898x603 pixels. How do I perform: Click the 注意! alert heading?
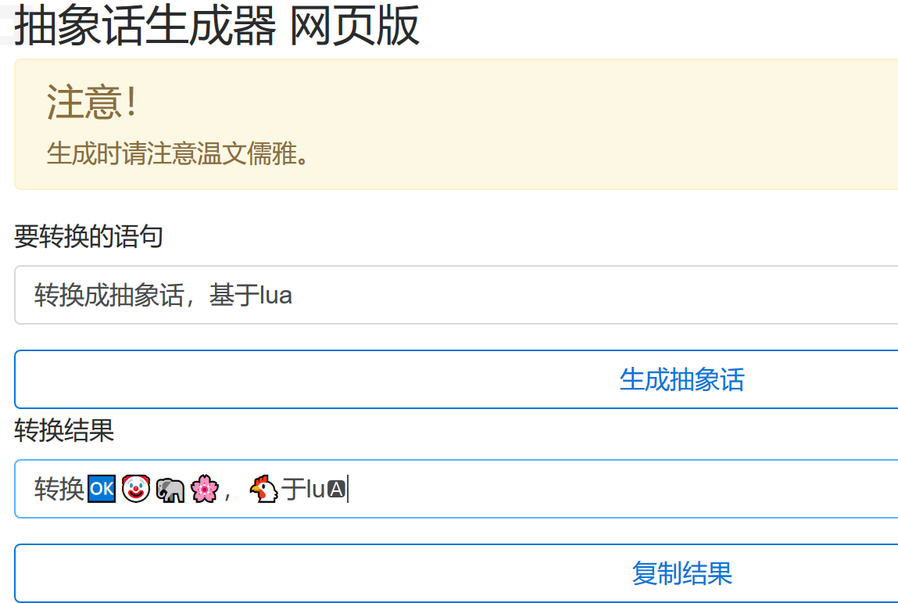pos(92,102)
